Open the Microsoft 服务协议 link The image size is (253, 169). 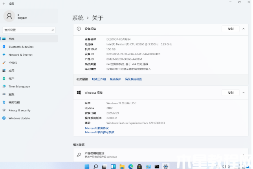pos(97,128)
